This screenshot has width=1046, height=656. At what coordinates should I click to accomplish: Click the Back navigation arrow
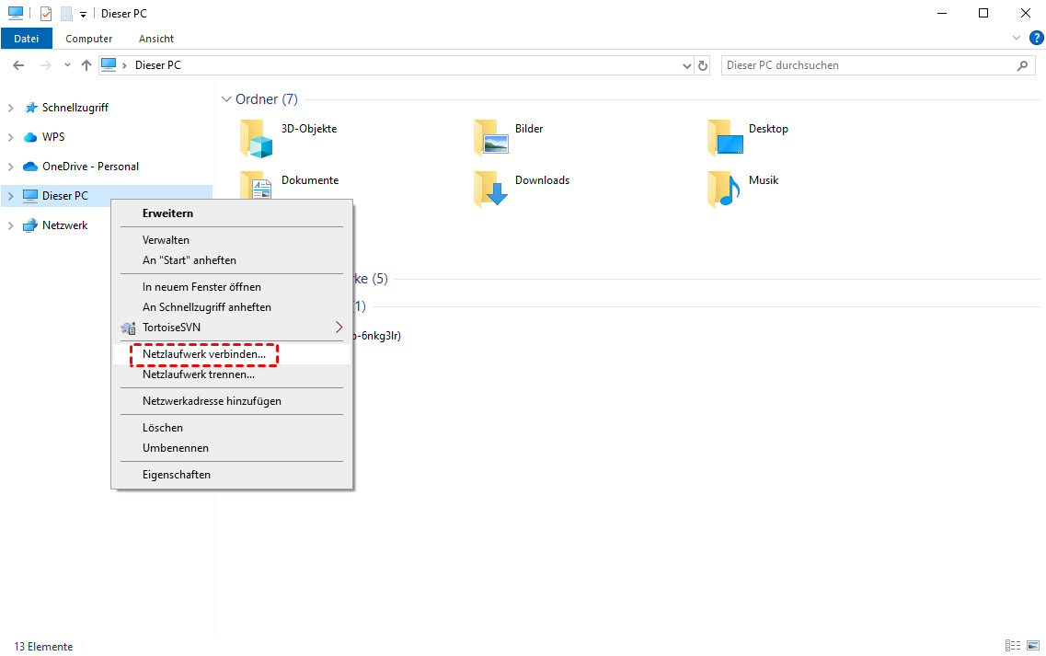coord(18,65)
